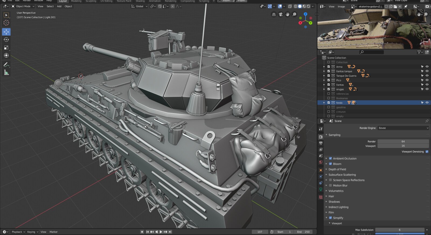Switch to the Sculpting workspace tab

[91, 1]
